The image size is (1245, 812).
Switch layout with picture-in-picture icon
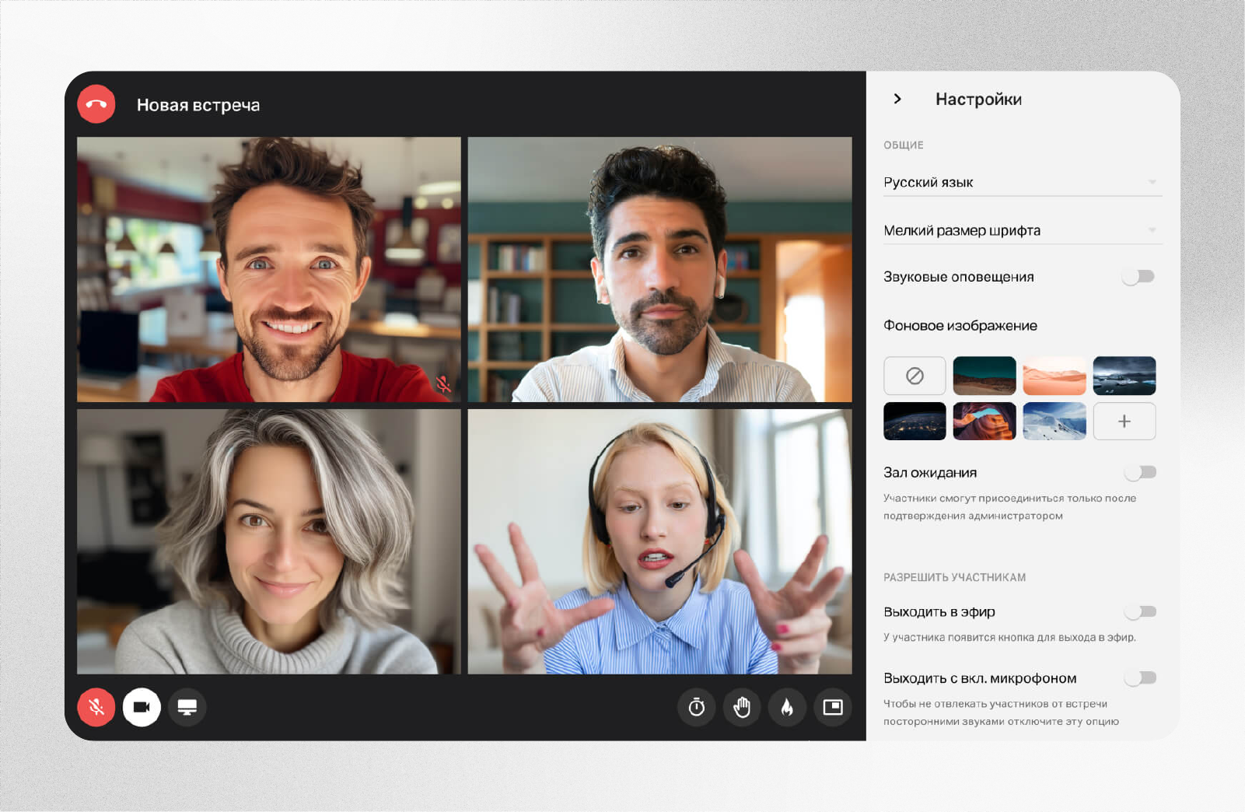point(833,707)
